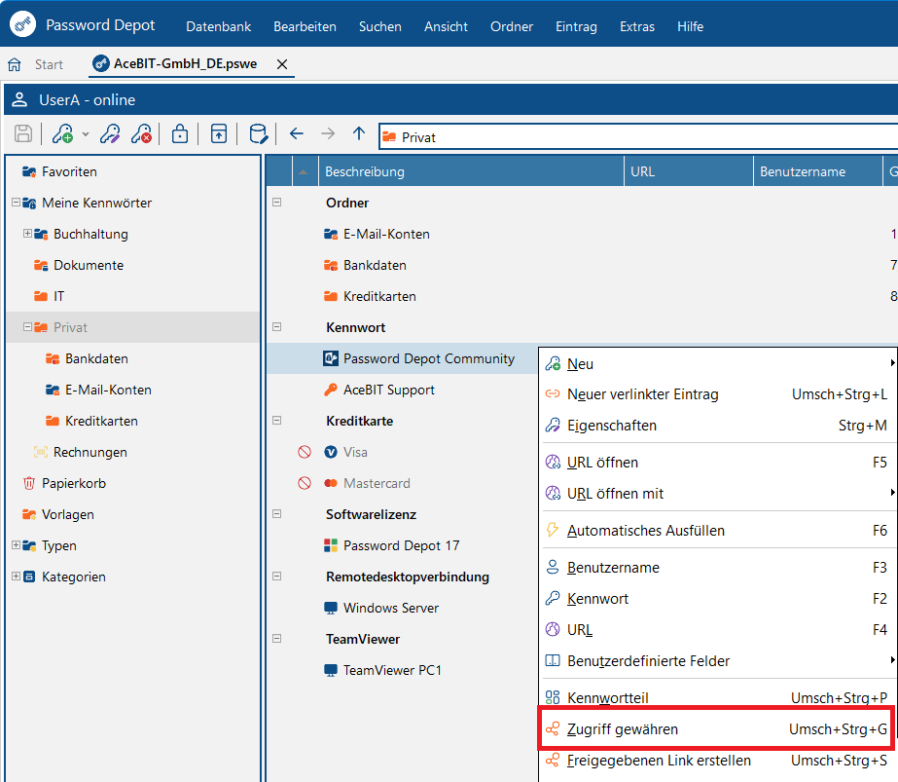
Task: Click the delete entry icon with red cross
Action: point(141,133)
